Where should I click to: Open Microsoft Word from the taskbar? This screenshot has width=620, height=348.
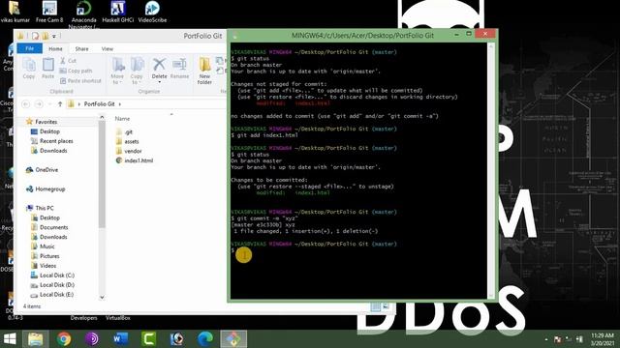coord(120,339)
